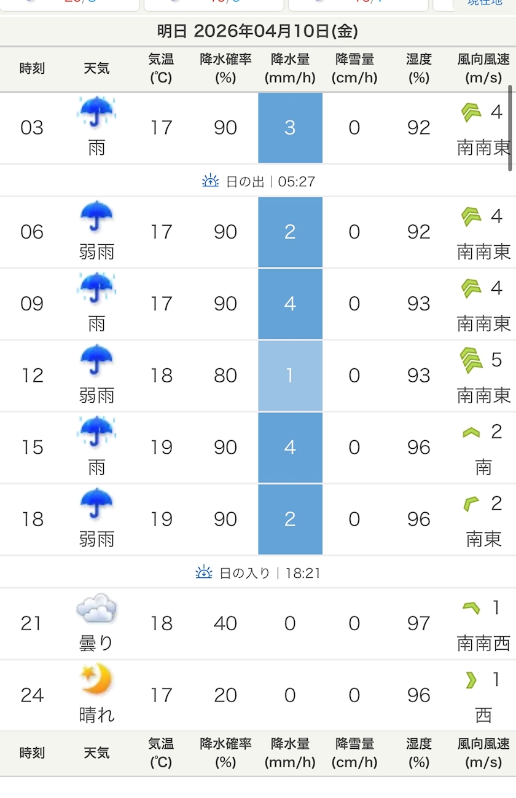The height and width of the screenshot is (798, 516).
Task: Click the 降水確率 column header at the top
Action: [225, 68]
